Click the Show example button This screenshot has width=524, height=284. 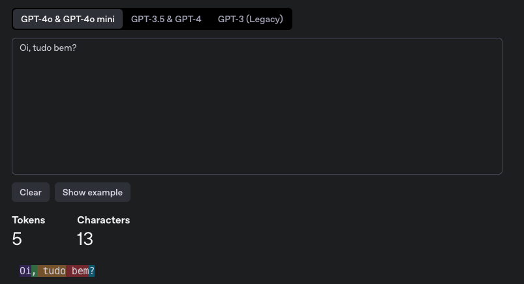click(x=93, y=192)
